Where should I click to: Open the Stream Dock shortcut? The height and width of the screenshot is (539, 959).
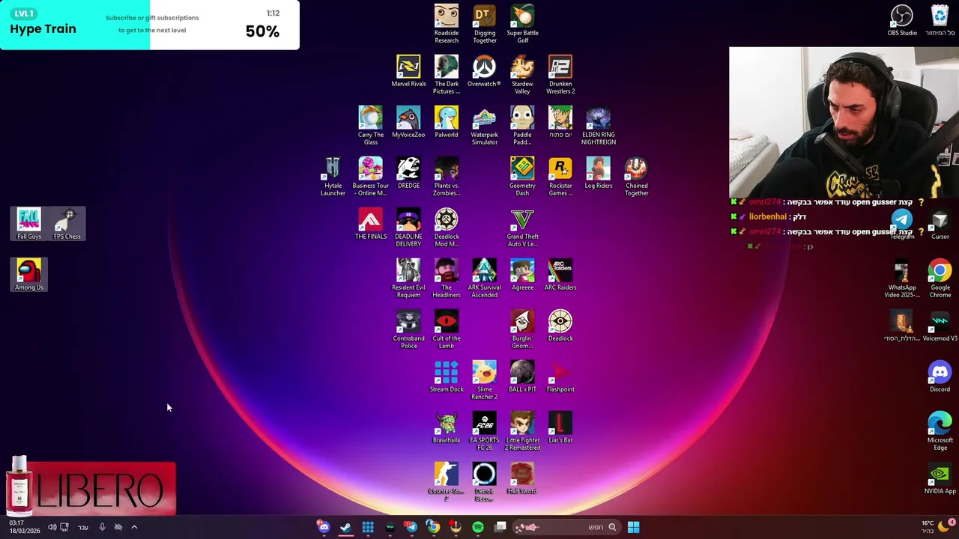point(447,377)
